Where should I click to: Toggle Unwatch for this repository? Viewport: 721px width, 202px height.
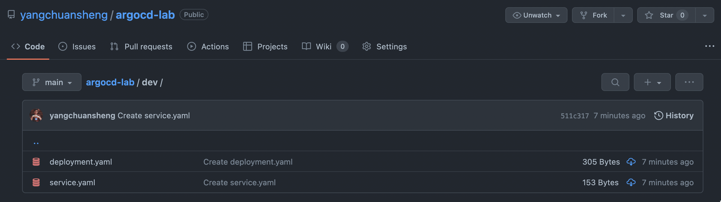click(536, 15)
